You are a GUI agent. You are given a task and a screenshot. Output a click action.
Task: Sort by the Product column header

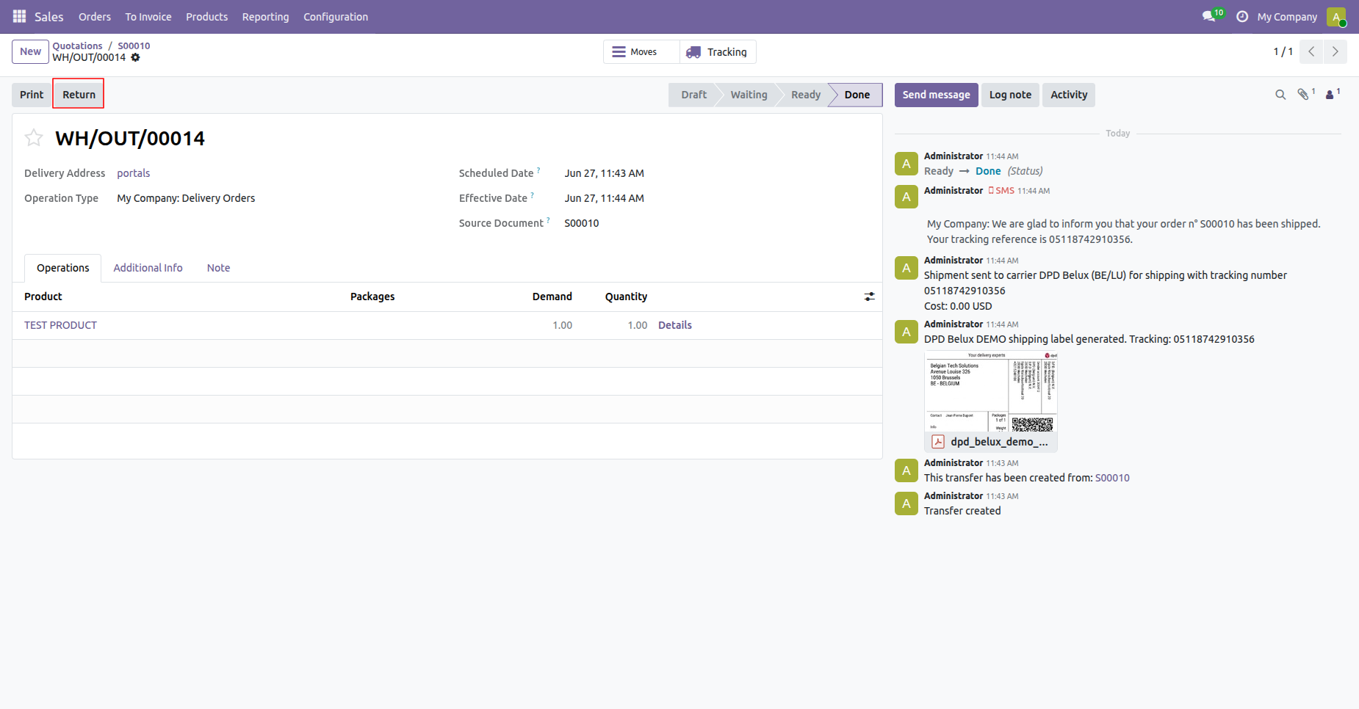(x=43, y=297)
